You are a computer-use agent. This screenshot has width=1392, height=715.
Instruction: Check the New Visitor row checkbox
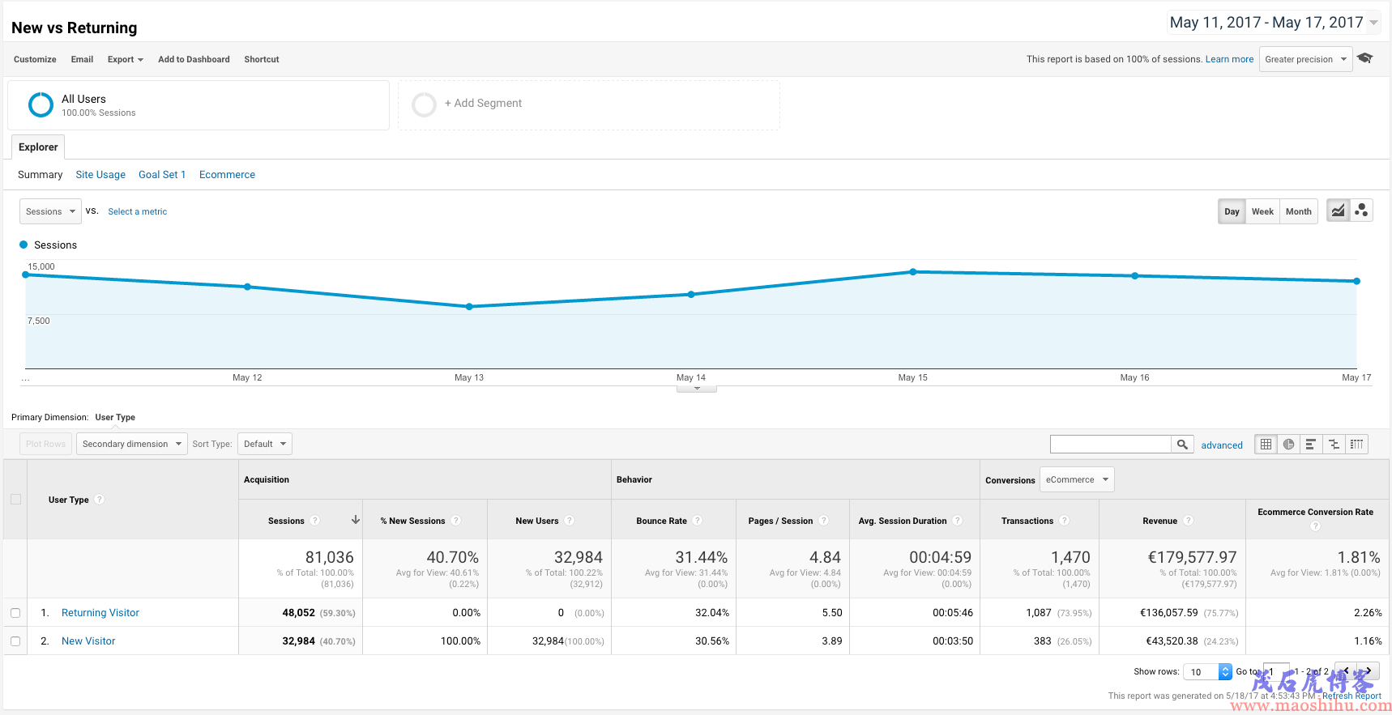pos(15,641)
